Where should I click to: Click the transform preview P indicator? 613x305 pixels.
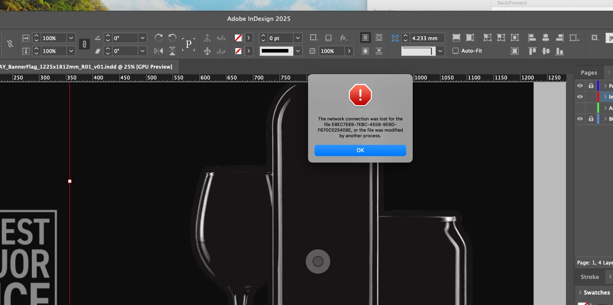coord(188,44)
